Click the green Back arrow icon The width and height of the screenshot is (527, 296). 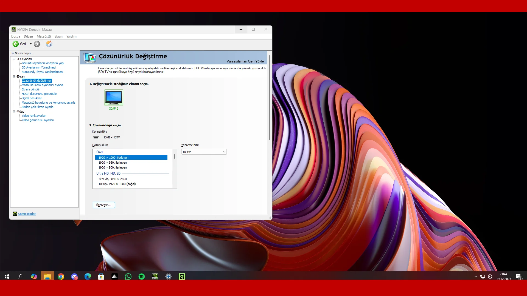16,44
